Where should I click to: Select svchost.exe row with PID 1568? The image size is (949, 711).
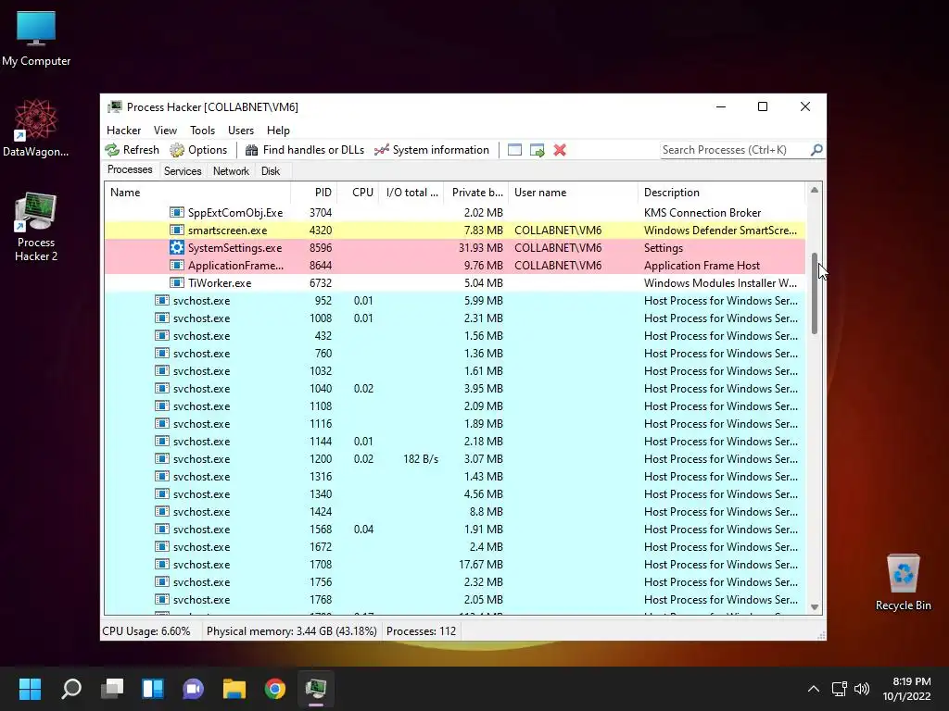tap(455, 530)
